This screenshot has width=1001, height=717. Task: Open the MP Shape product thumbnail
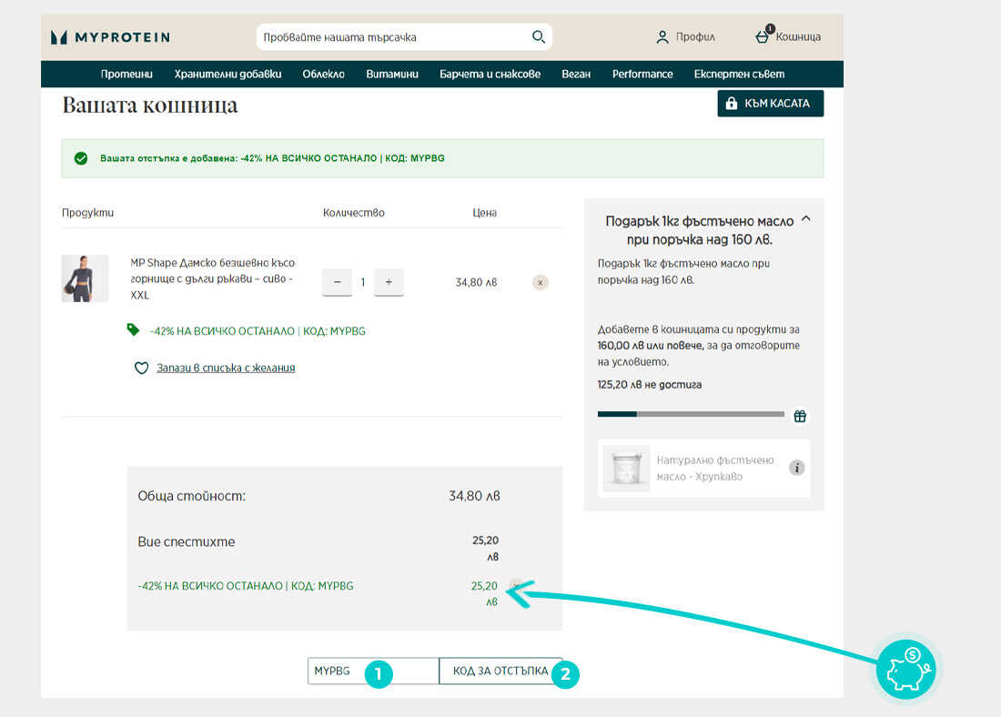click(85, 278)
